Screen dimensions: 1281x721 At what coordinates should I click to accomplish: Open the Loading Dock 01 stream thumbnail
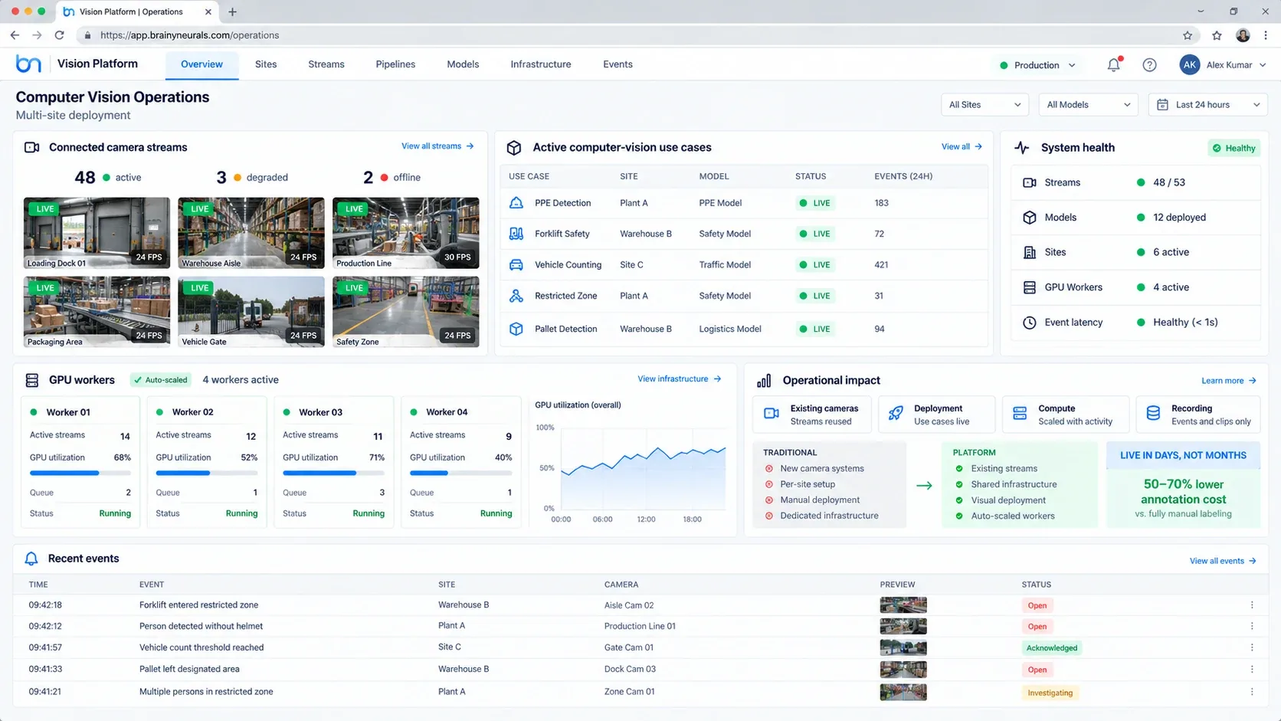pyautogui.click(x=97, y=233)
